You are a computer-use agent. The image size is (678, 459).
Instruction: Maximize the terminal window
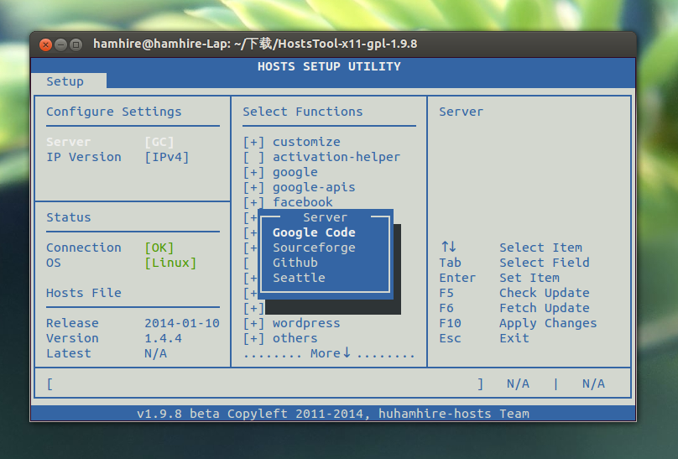[76, 44]
